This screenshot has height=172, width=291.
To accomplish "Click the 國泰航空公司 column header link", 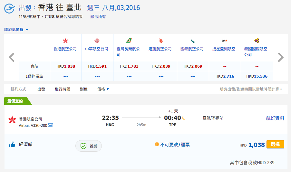I will [192, 49].
